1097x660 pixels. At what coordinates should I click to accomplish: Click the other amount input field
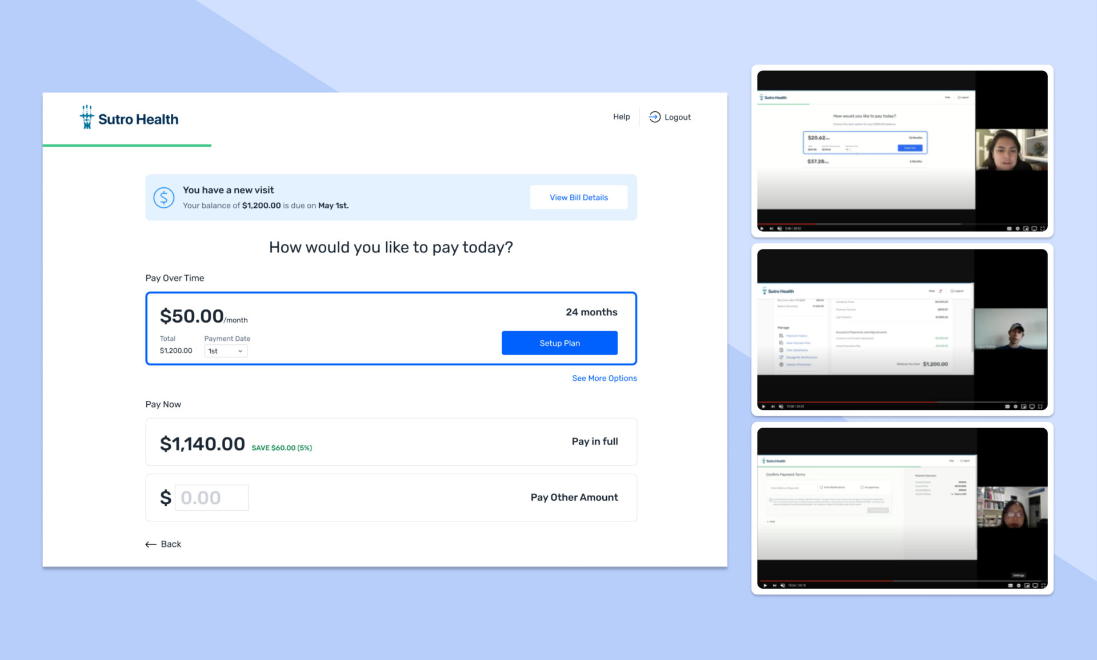[211, 498]
